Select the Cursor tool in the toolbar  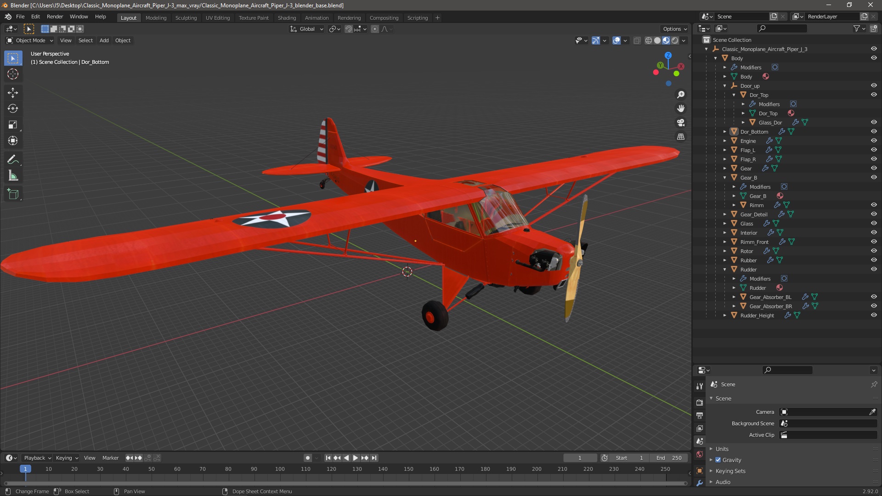[x=13, y=74]
